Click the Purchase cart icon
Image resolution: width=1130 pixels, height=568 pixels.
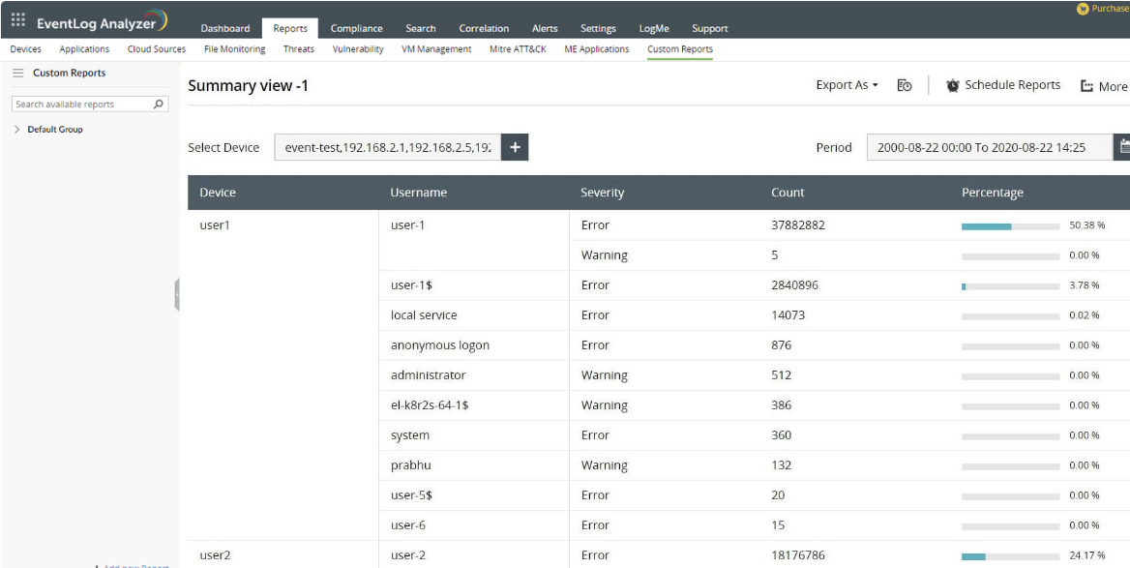point(1082,9)
